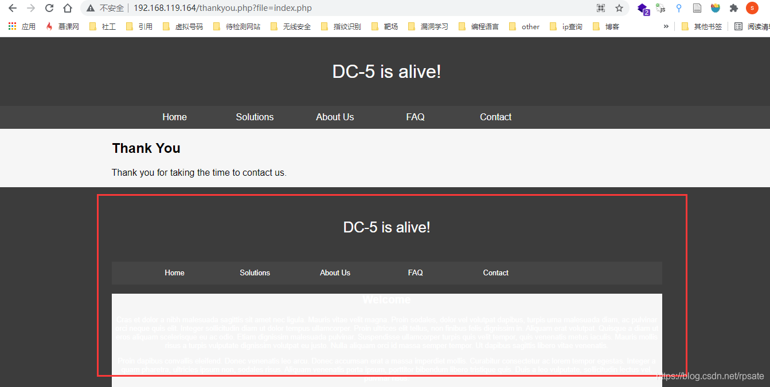Click FAQ in the included lower navigation
770x387 pixels.
point(415,273)
